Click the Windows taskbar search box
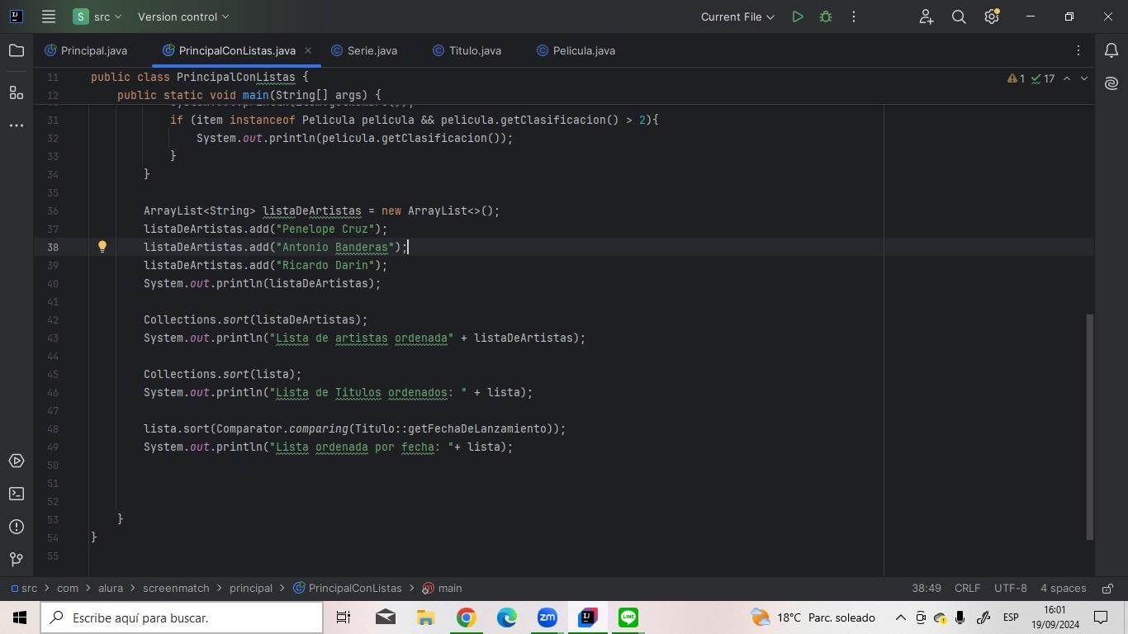Viewport: 1128px width, 634px height. pyautogui.click(x=182, y=617)
